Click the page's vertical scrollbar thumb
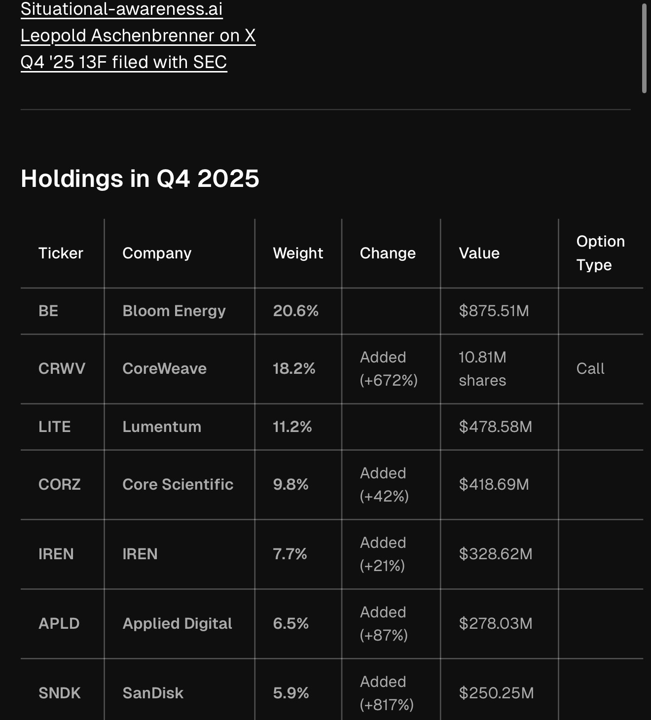 [644, 47]
